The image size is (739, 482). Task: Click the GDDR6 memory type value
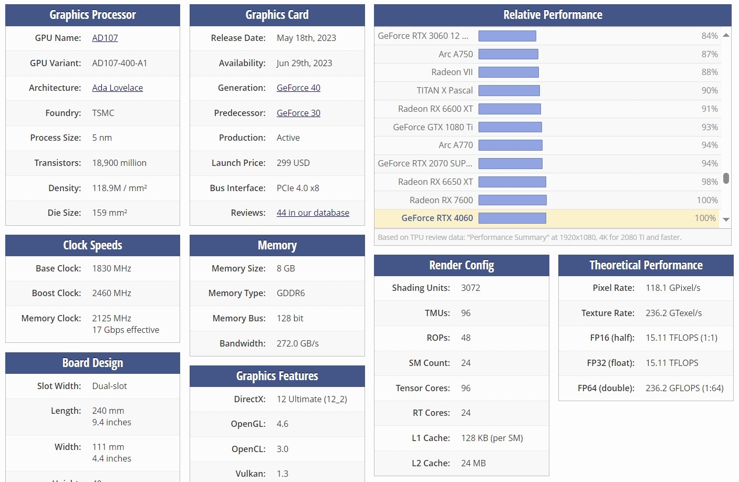[x=291, y=293]
